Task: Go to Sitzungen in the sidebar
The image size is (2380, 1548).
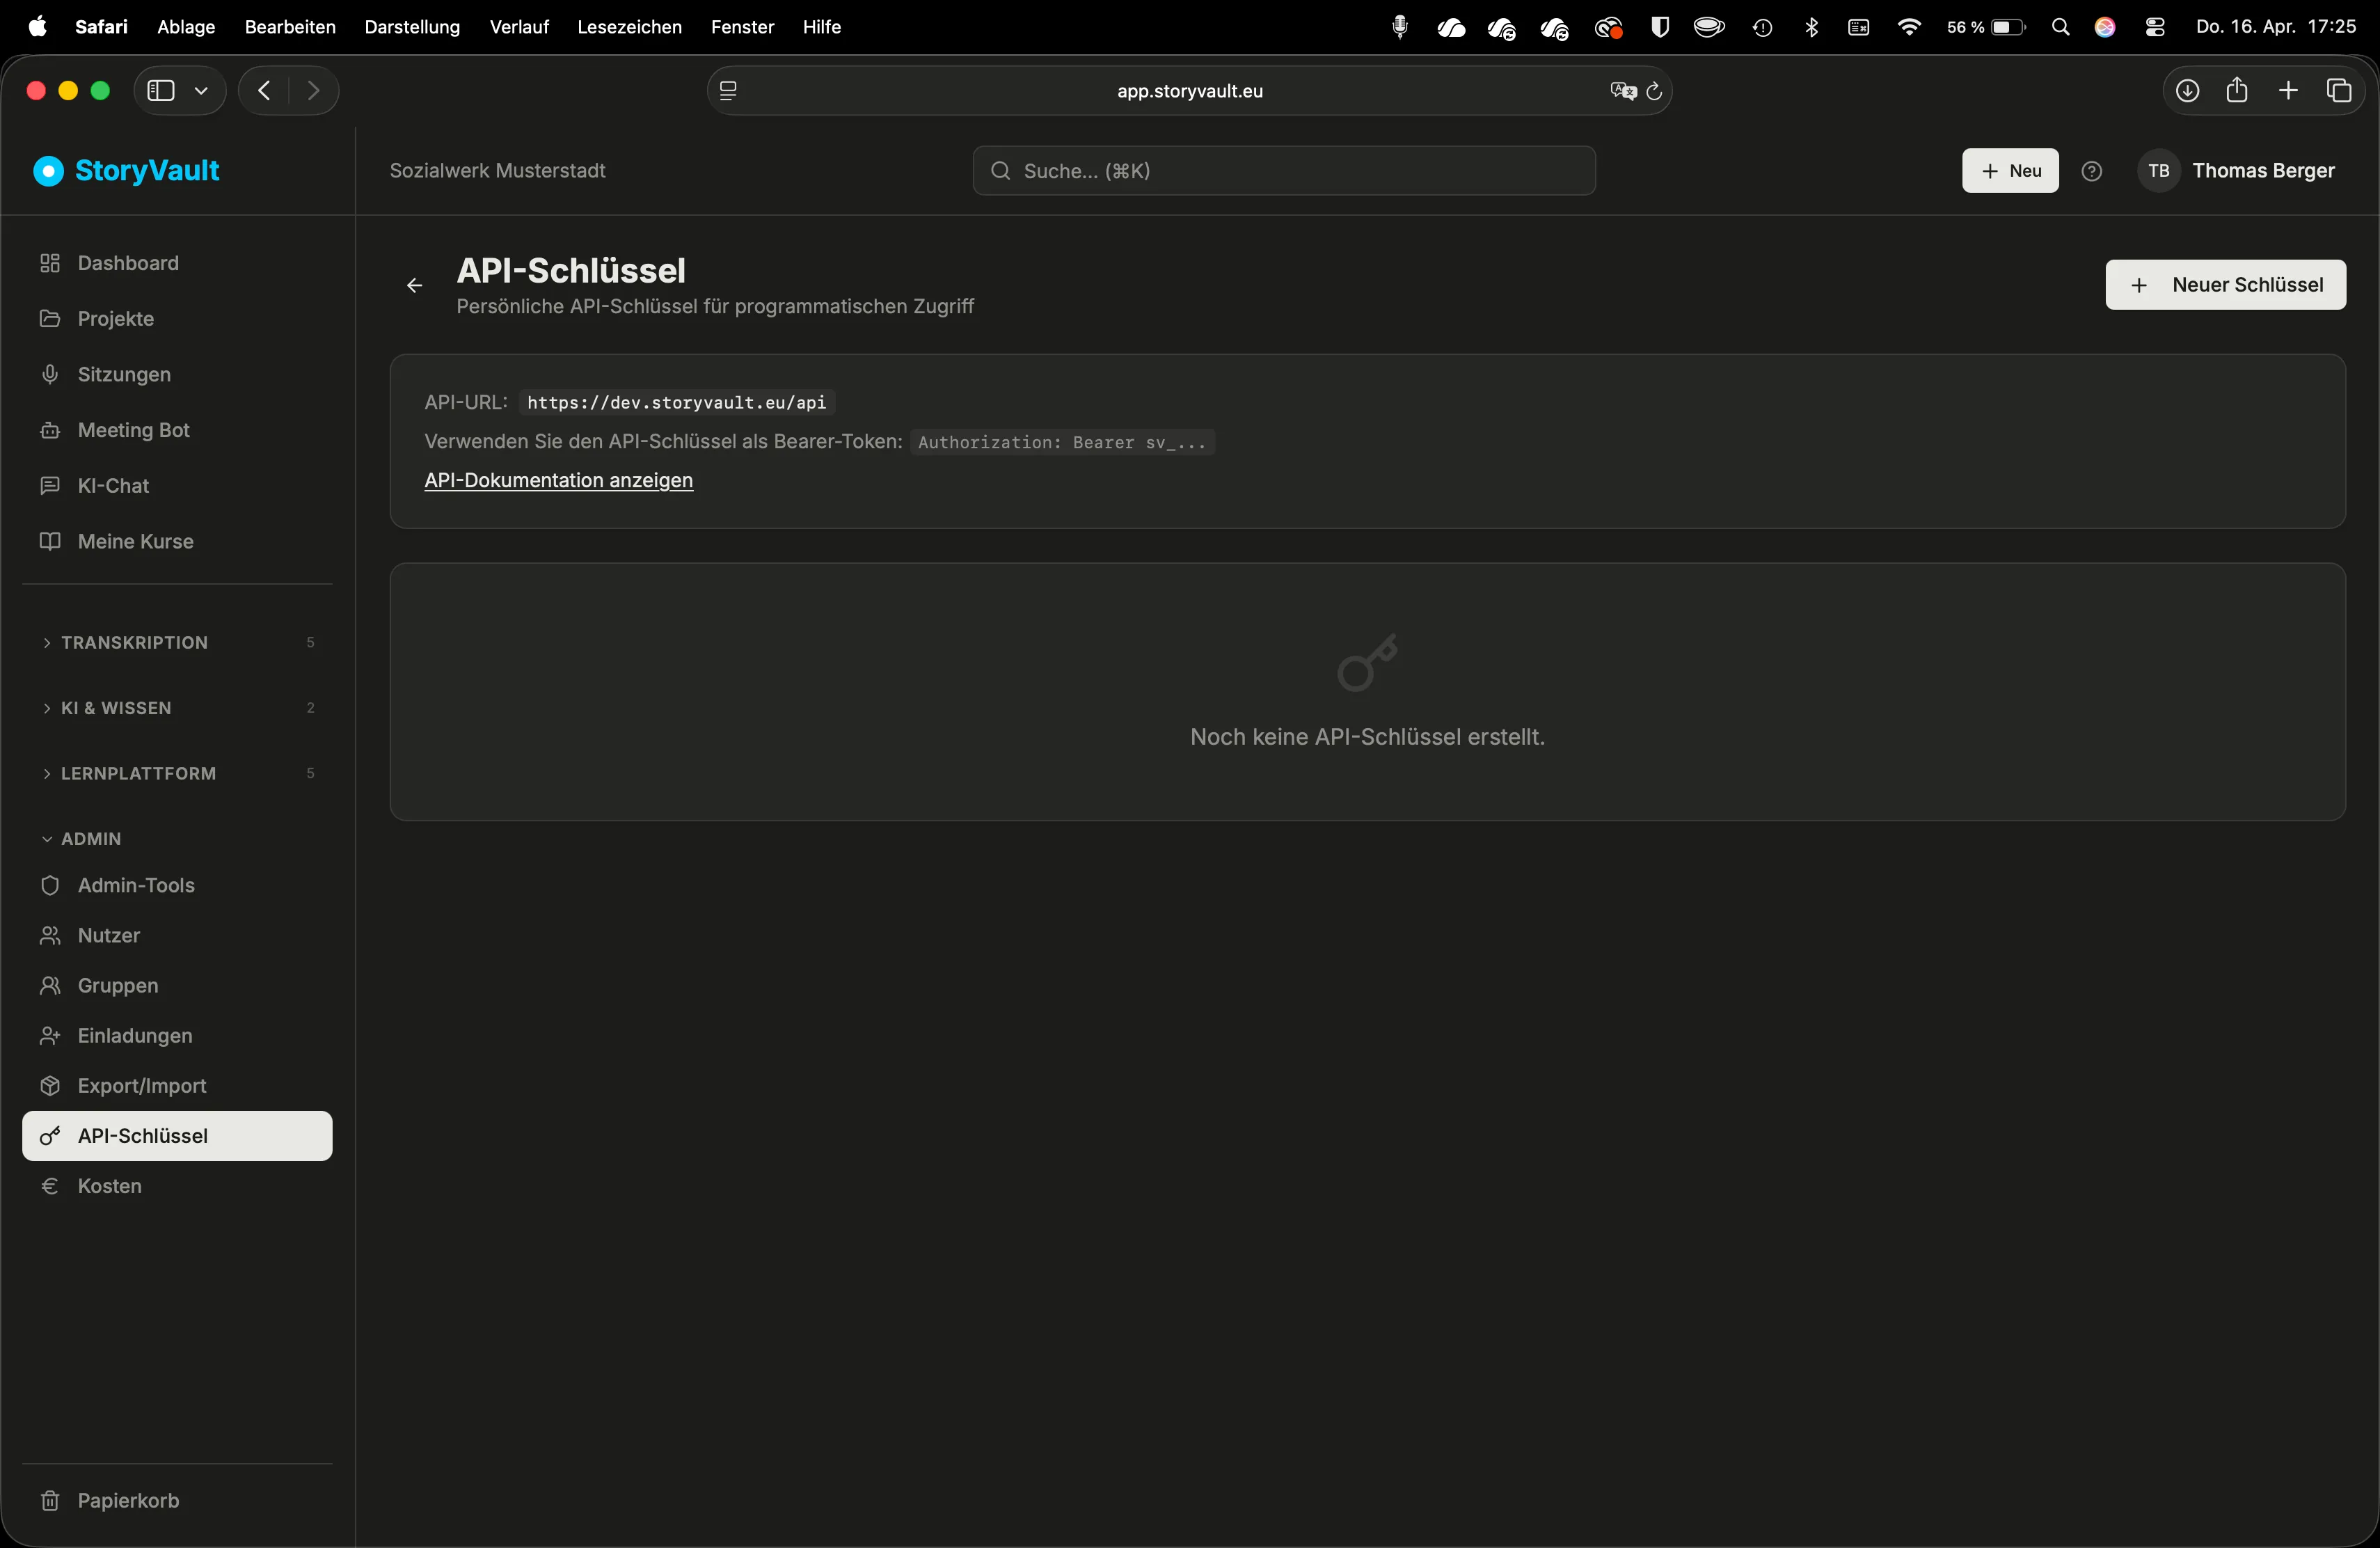Action: click(x=177, y=374)
